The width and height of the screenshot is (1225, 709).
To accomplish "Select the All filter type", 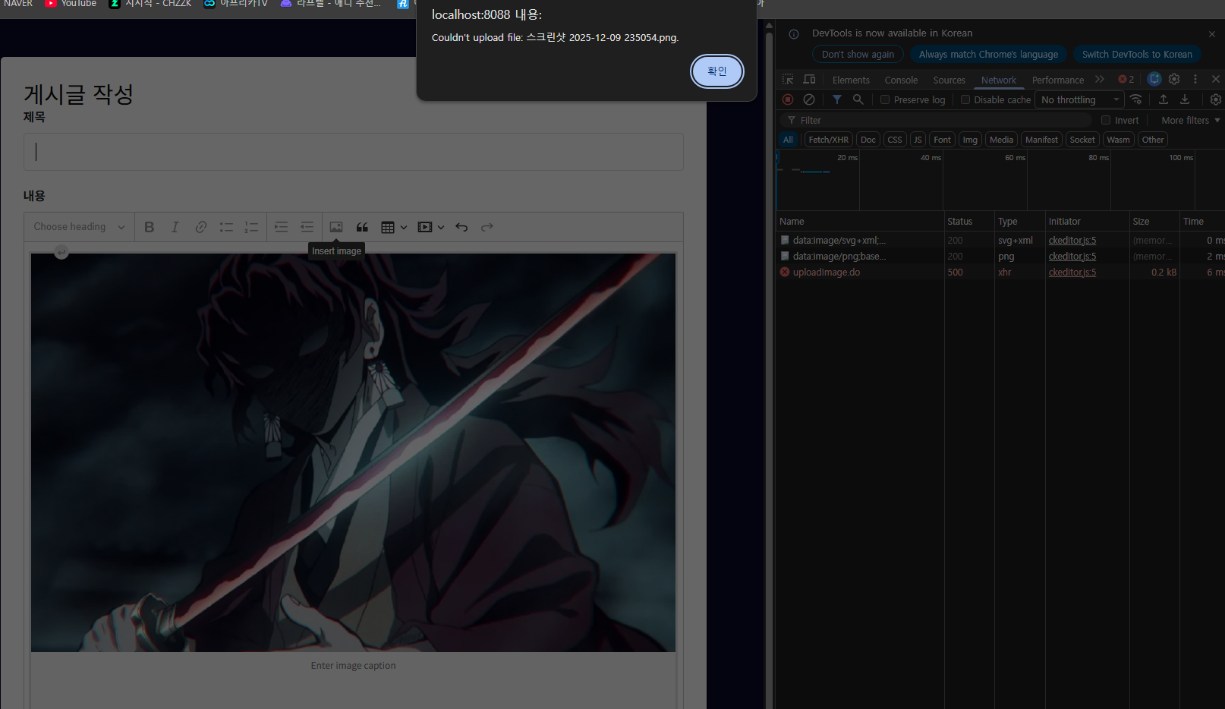I will [788, 140].
